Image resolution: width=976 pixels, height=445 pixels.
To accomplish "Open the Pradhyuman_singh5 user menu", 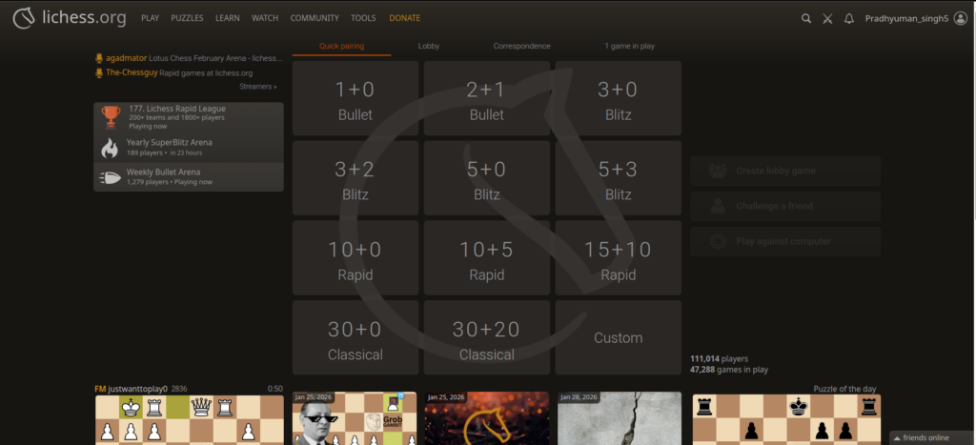I will (x=916, y=19).
